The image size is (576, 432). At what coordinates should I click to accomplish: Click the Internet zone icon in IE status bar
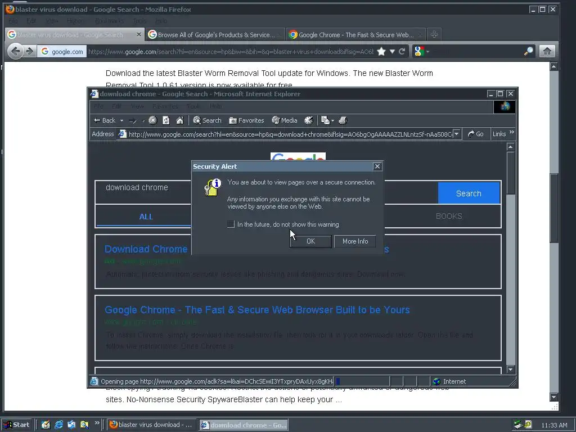436,381
